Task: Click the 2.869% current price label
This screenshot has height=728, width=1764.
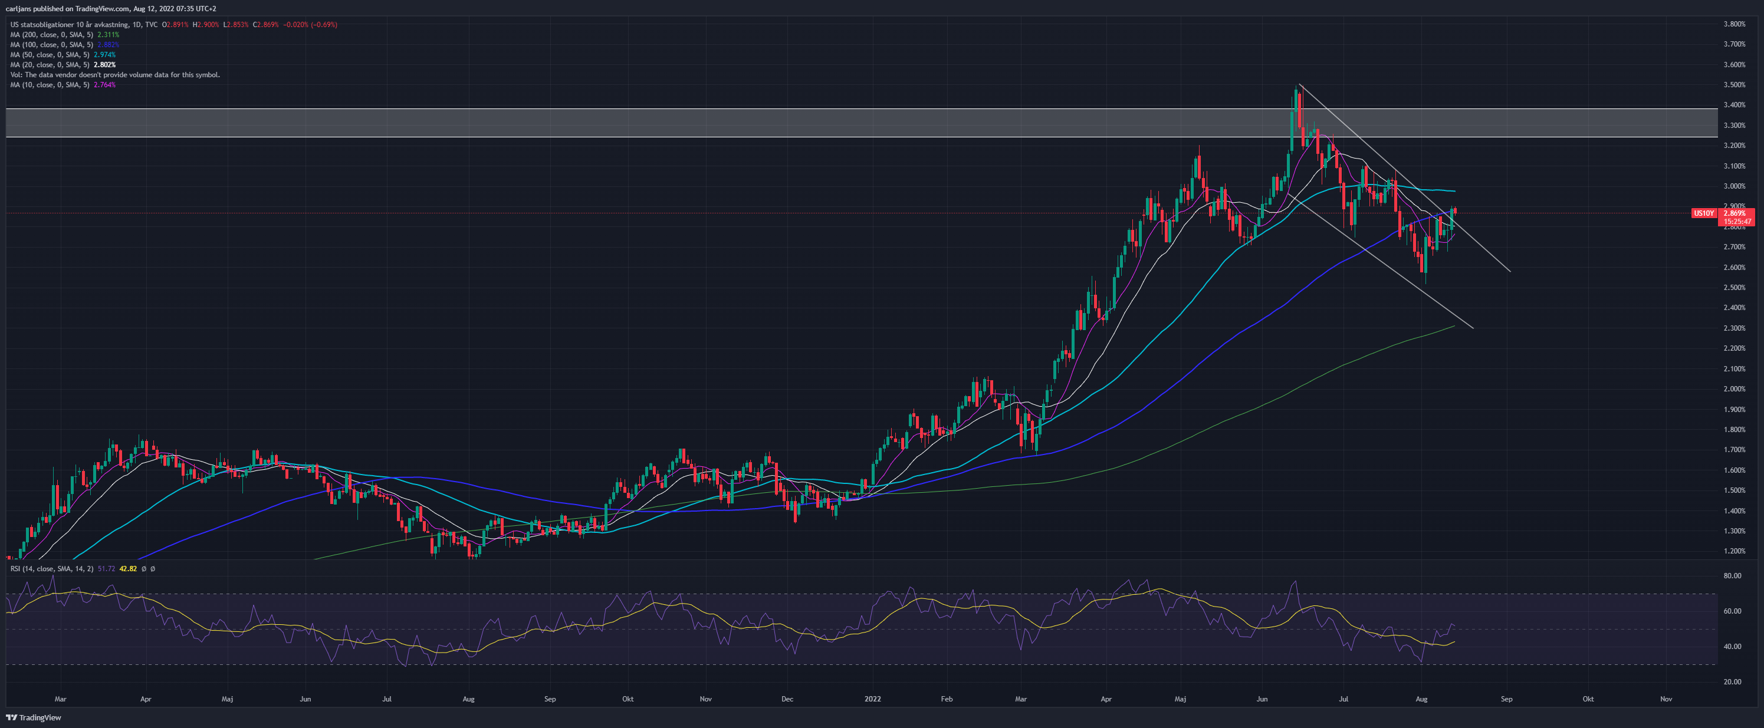Action: point(1735,213)
